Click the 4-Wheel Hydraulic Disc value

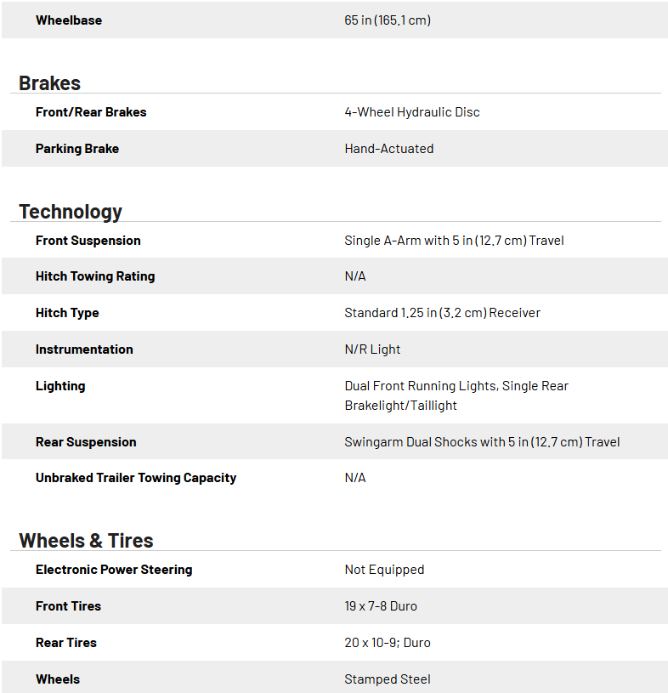point(412,112)
